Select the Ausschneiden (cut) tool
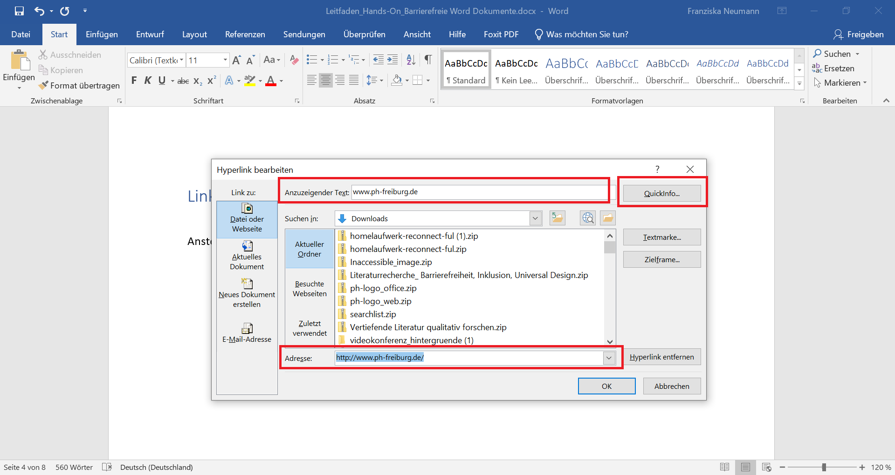The image size is (895, 475). pyautogui.click(x=69, y=54)
